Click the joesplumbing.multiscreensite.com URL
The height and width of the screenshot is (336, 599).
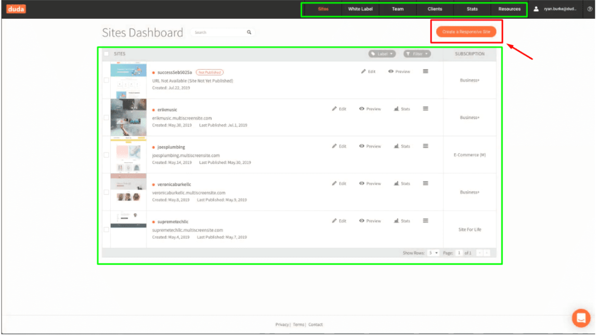[187, 157]
